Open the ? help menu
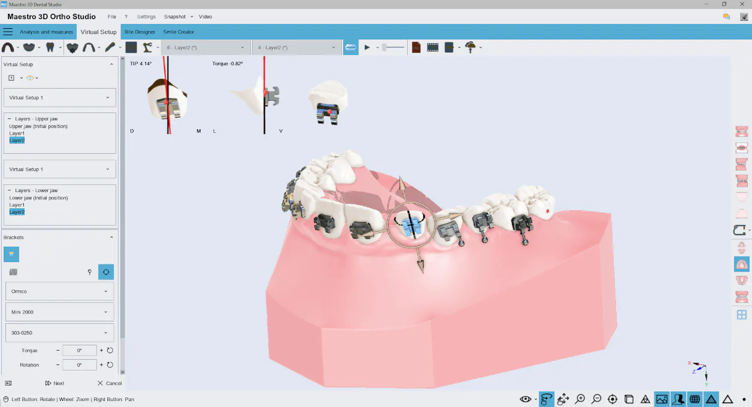The image size is (752, 407). pos(126,17)
